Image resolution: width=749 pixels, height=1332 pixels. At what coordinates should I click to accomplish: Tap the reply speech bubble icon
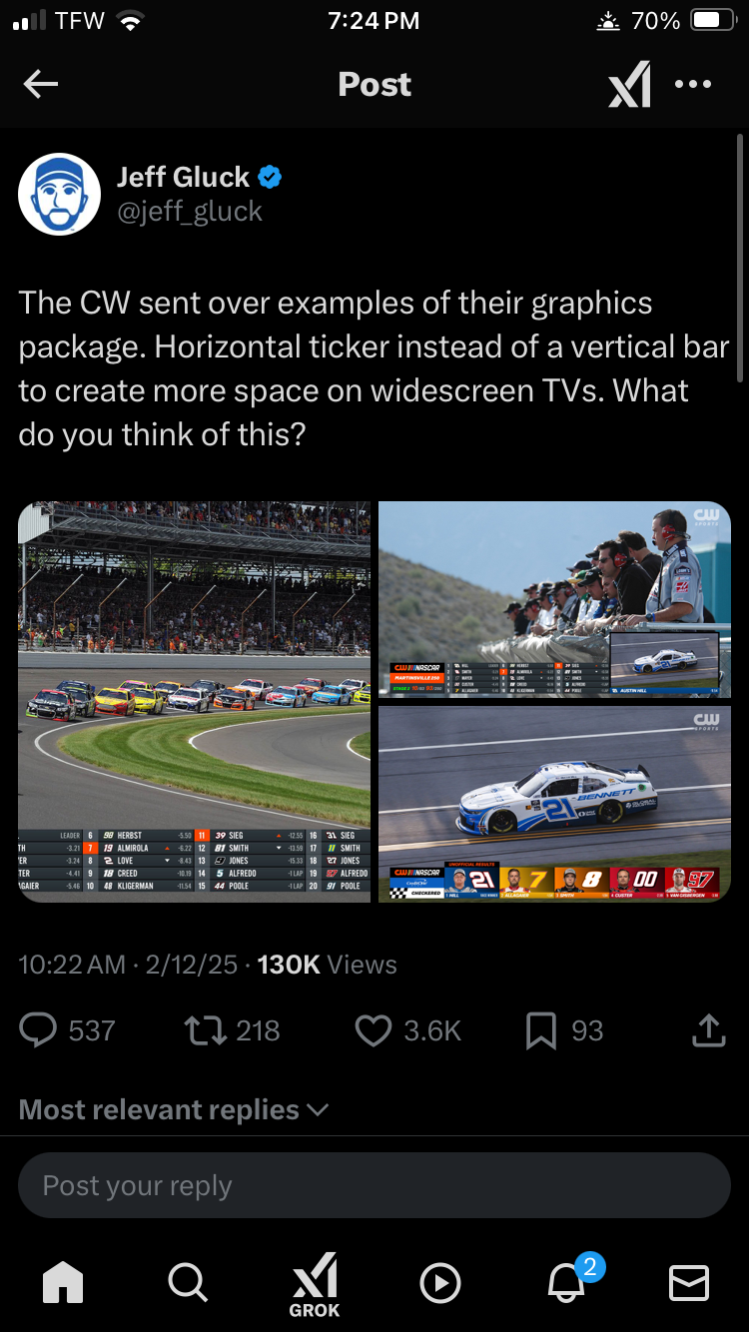(39, 1030)
